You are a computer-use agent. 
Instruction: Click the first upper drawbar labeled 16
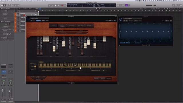(x=38, y=54)
